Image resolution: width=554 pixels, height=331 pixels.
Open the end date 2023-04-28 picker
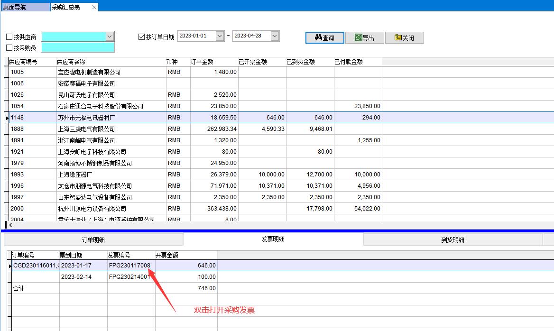click(x=275, y=36)
